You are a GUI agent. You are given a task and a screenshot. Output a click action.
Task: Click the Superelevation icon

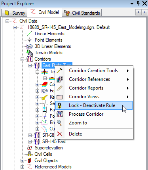[30, 148]
